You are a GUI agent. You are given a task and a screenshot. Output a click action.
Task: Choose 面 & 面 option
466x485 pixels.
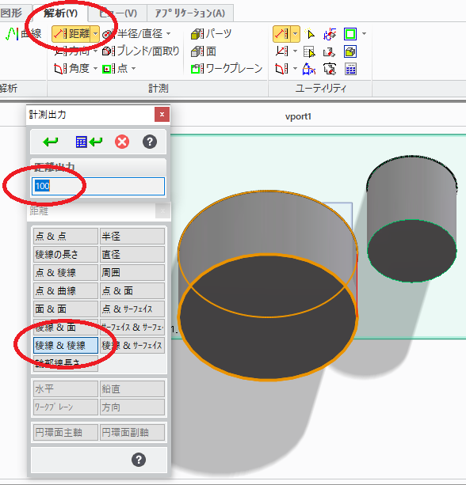click(65, 309)
